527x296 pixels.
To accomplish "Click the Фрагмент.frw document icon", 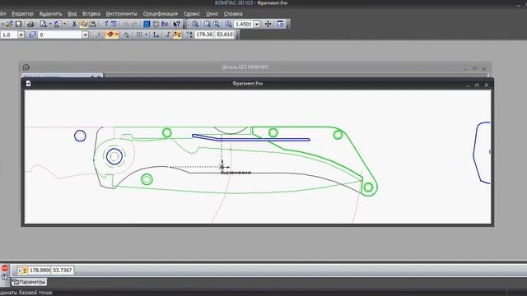I will pyautogui.click(x=29, y=84).
